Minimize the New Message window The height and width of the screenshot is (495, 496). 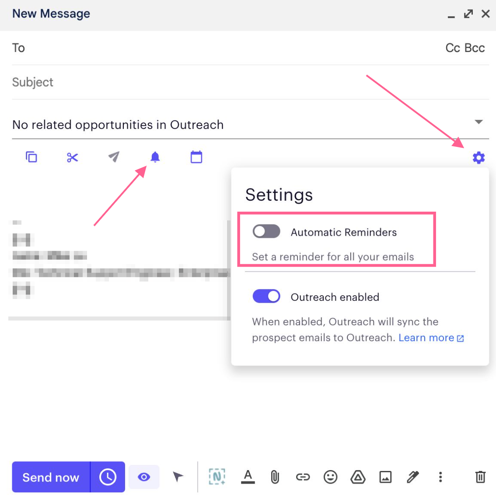(451, 17)
